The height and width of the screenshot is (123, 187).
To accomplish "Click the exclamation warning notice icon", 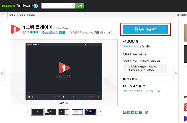I will coord(125,67).
